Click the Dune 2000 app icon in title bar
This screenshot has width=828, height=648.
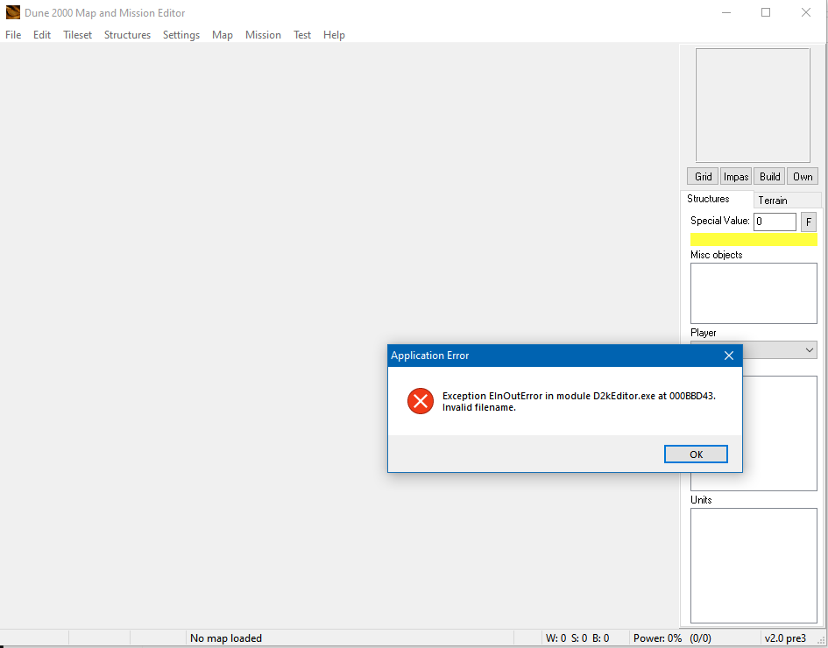pos(13,12)
